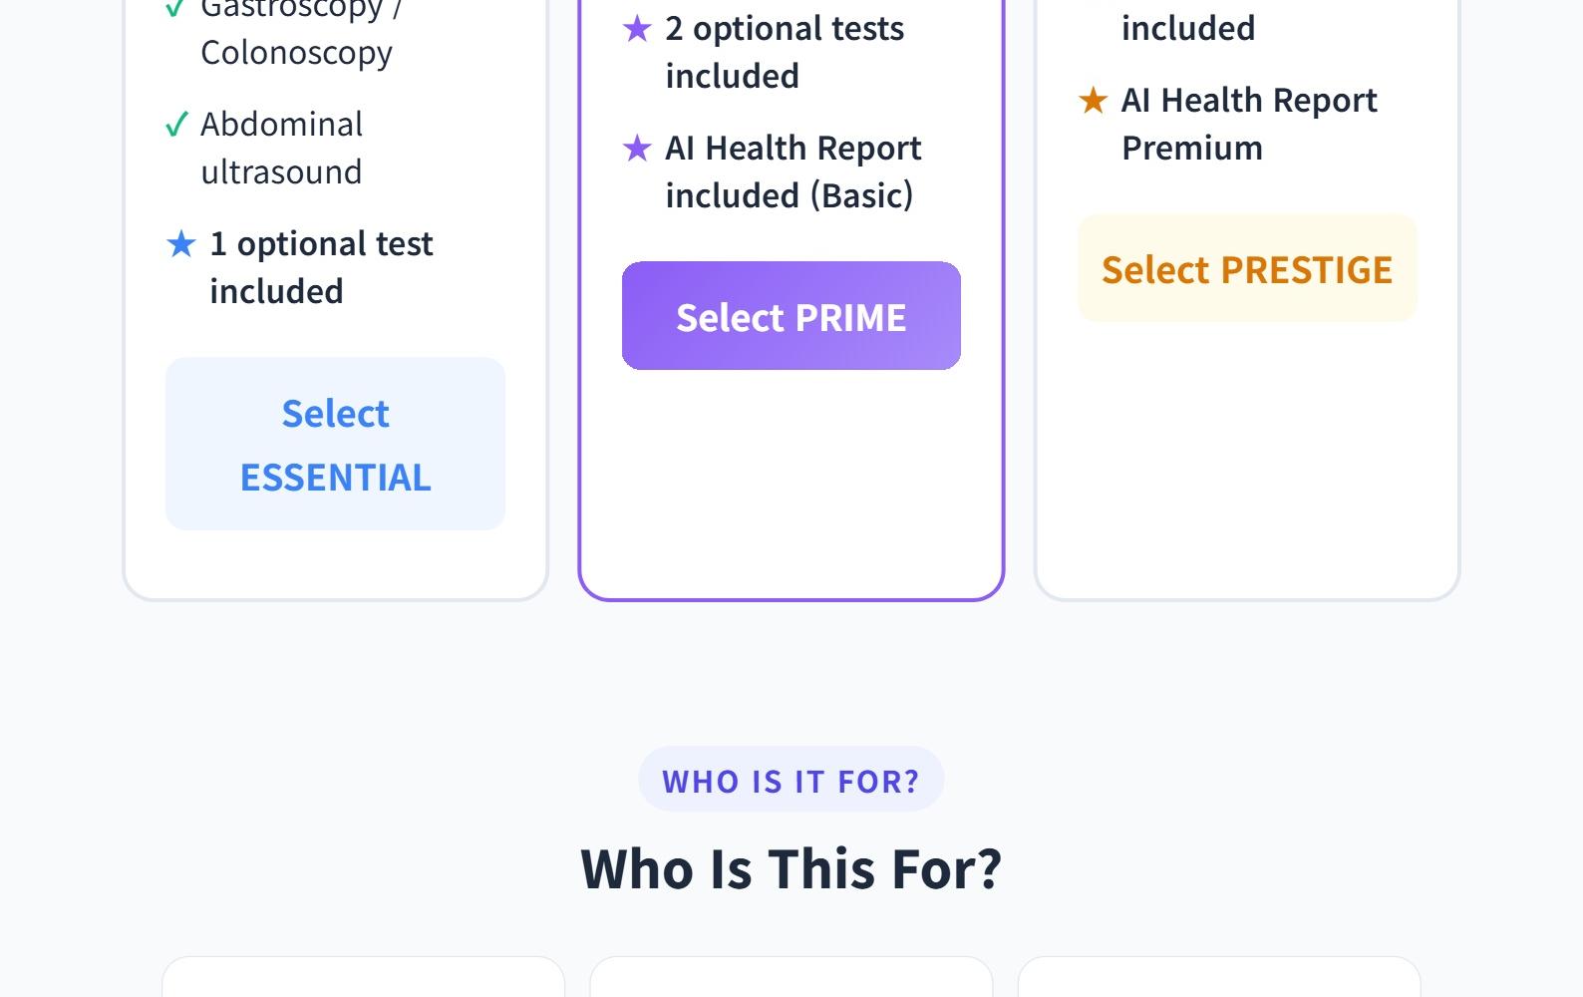Open the middle card under Who Is This For?
Image resolution: width=1583 pixels, height=997 pixels.
point(791,978)
